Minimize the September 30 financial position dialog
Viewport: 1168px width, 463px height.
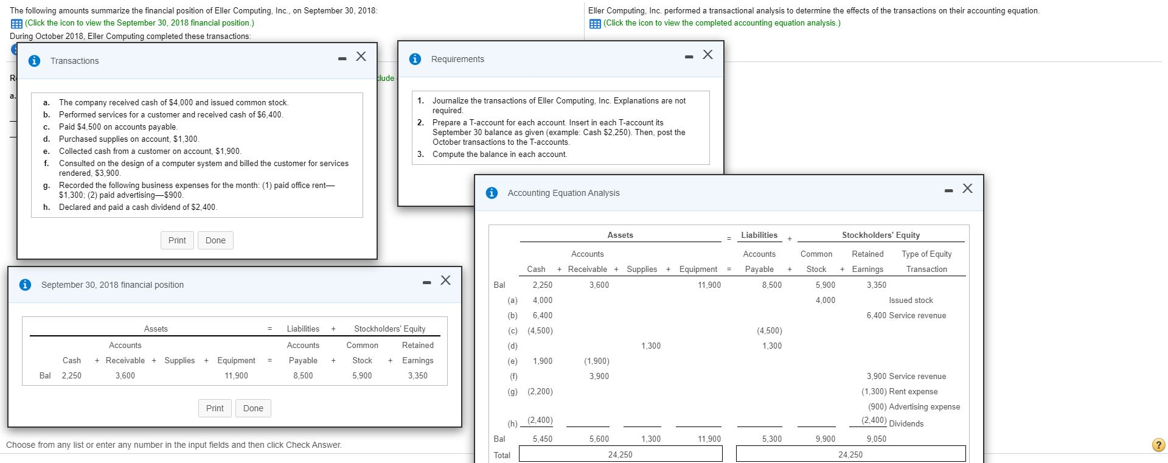[x=427, y=283]
